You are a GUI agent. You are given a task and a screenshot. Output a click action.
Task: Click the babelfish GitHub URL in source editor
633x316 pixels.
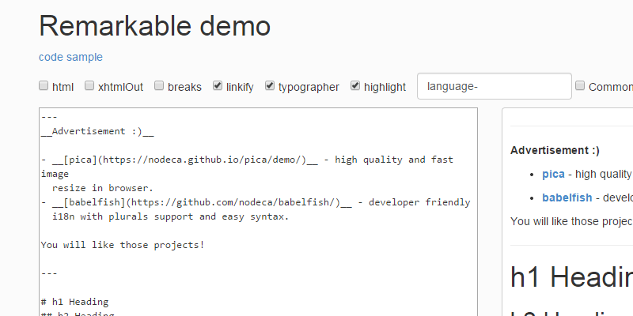(x=222, y=202)
